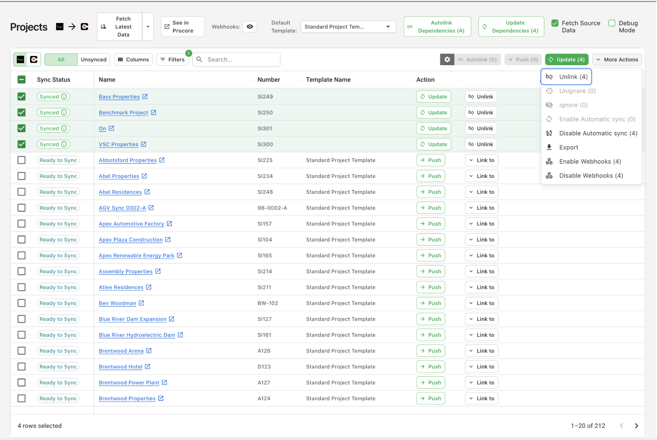Click the info icon on Benchmark Project's Synced badge
This screenshot has height=440, width=657.
64,113
